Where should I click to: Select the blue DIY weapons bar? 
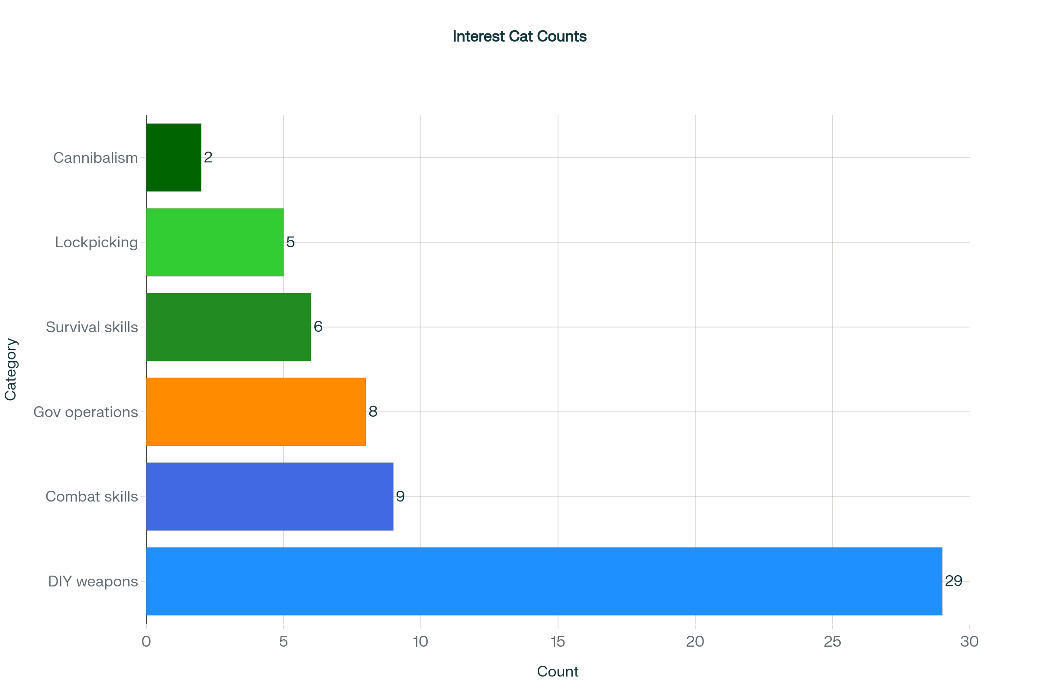tap(544, 581)
